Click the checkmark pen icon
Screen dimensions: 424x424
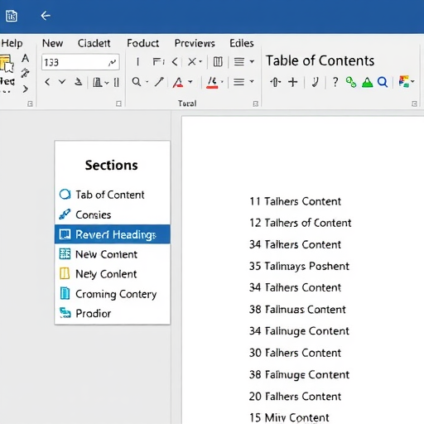click(315, 82)
